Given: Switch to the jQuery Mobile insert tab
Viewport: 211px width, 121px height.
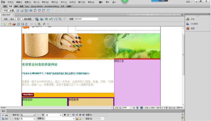Looking at the screenshot, I should pos(37,6).
